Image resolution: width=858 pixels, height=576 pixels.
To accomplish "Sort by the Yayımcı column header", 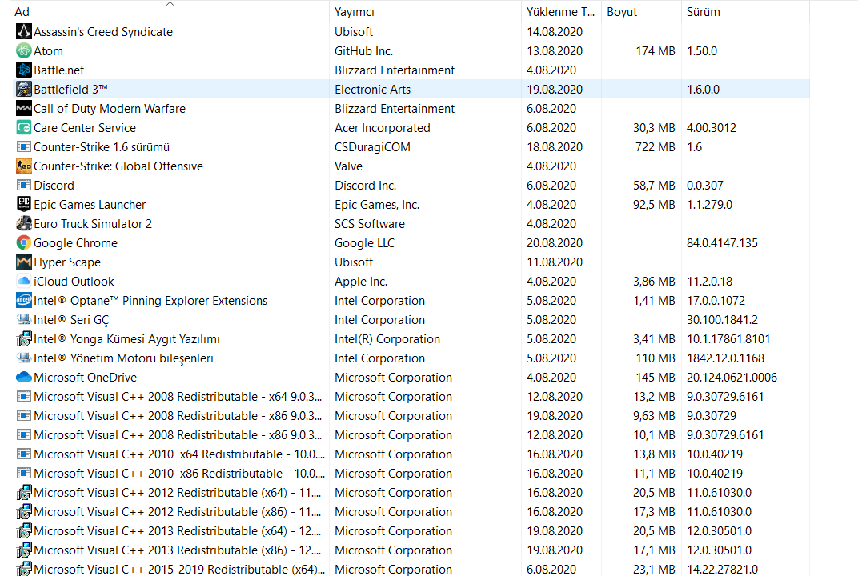I will tap(355, 12).
